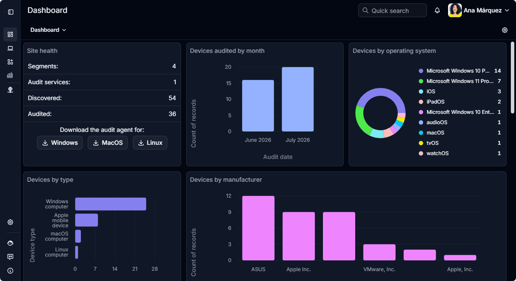Click the Windows computer bar
Viewport: 516px width, 281px height.
[111, 204]
